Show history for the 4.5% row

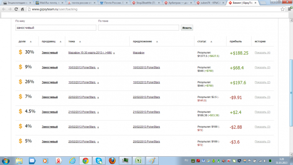pyautogui.click(x=262, y=112)
